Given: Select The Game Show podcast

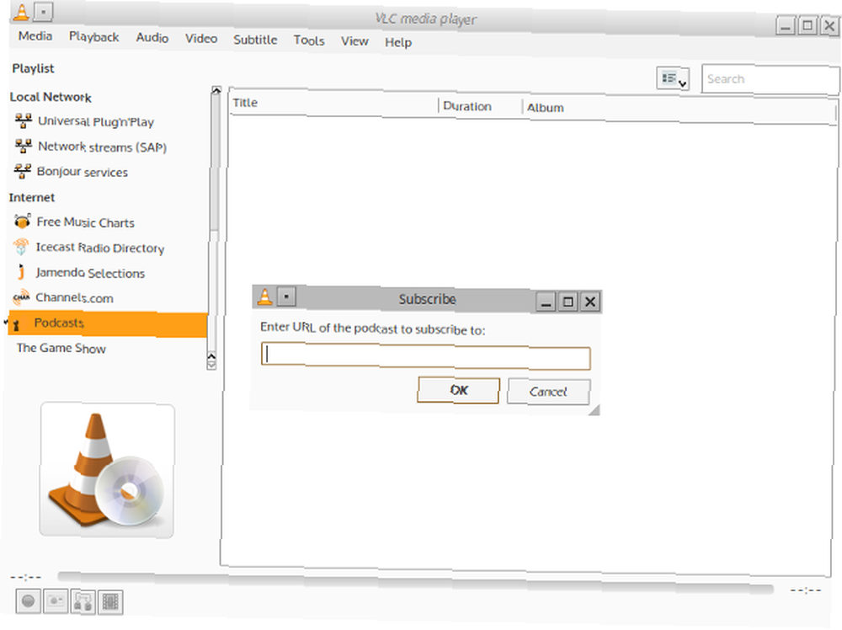Looking at the screenshot, I should [61, 348].
